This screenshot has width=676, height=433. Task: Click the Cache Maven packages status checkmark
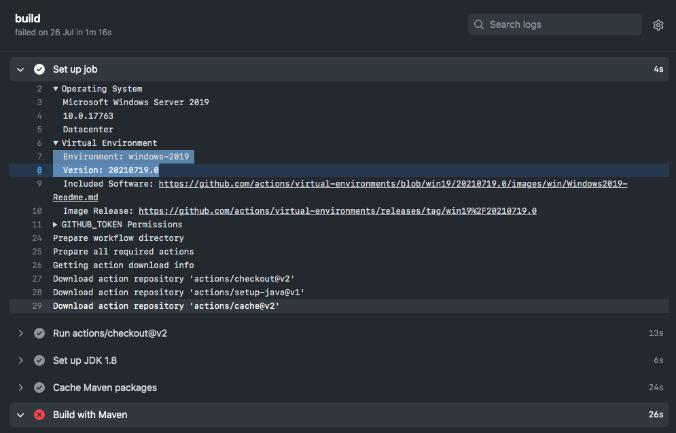pyautogui.click(x=39, y=388)
